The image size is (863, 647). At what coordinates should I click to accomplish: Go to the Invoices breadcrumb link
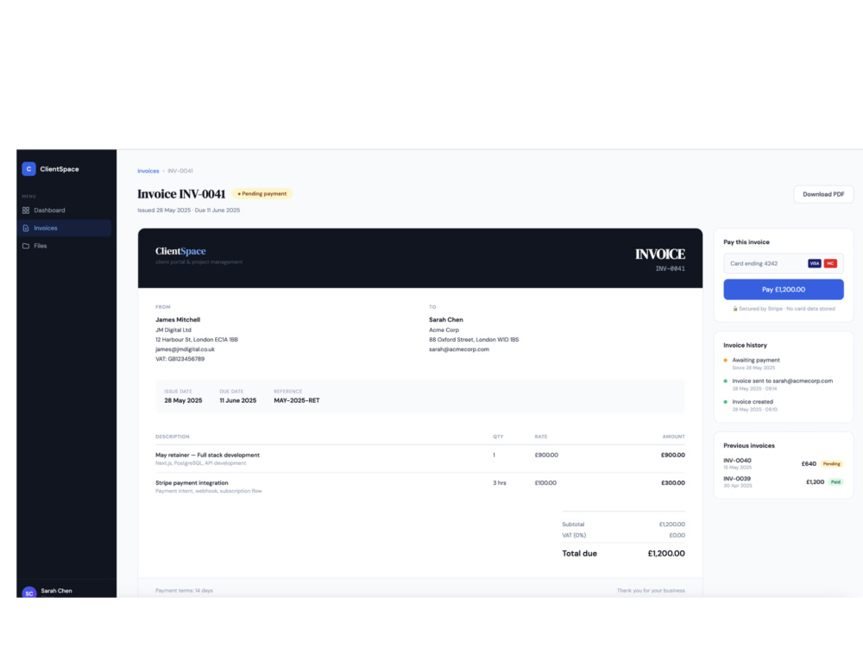click(148, 171)
